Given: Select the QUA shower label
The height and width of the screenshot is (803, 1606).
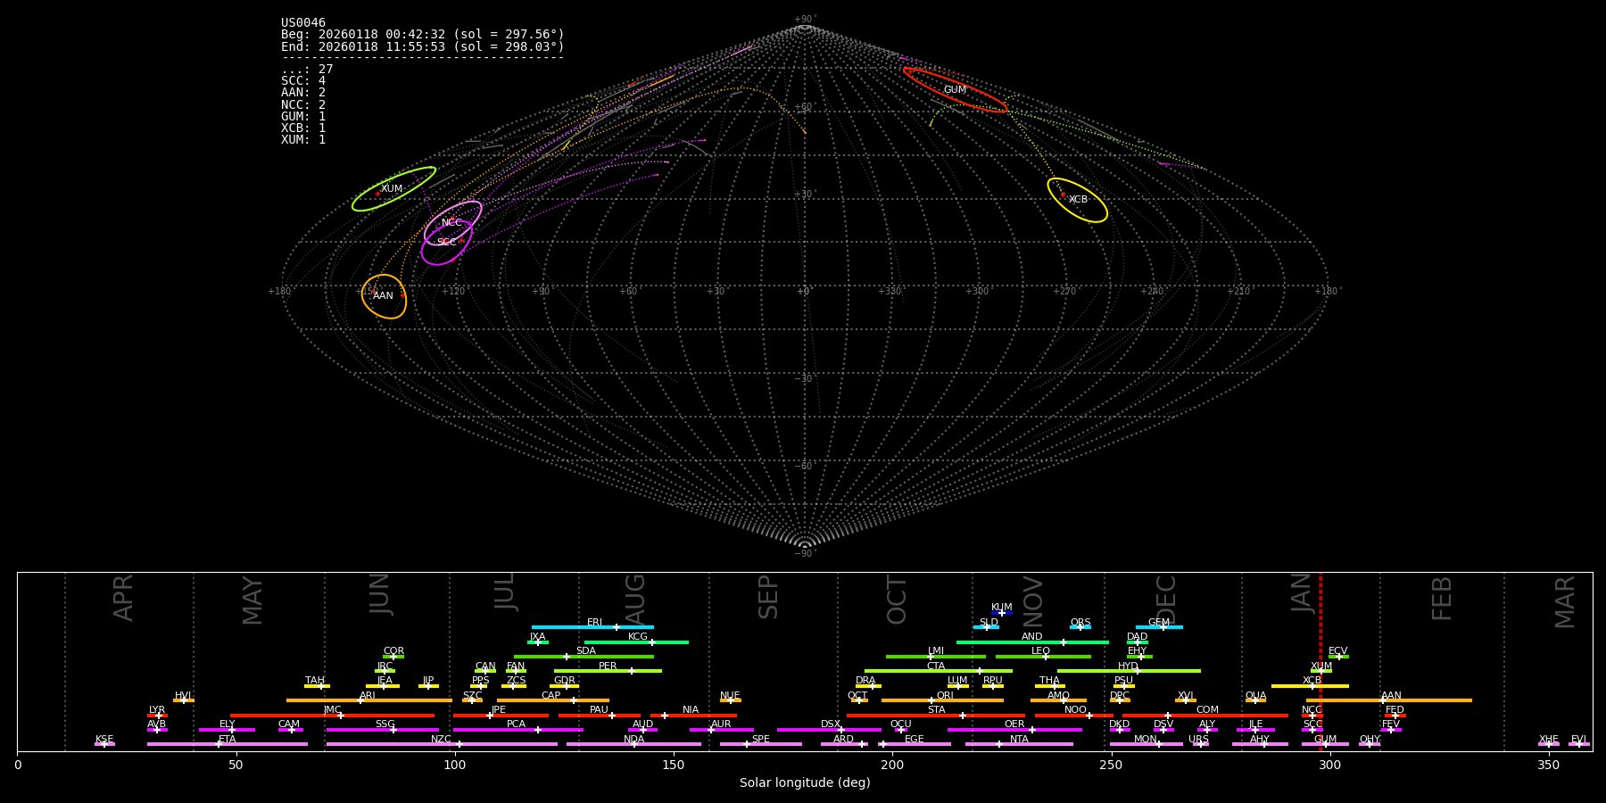Looking at the screenshot, I should (x=1255, y=696).
